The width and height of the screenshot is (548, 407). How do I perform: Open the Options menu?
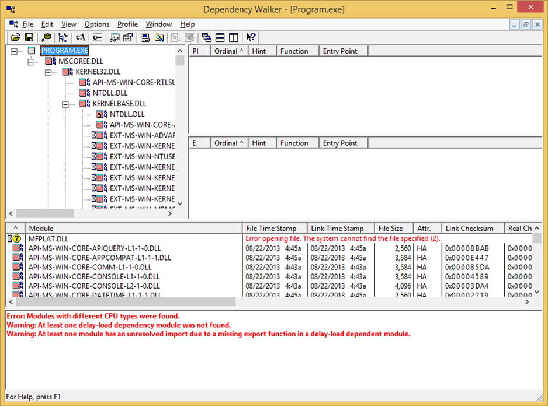coord(97,24)
